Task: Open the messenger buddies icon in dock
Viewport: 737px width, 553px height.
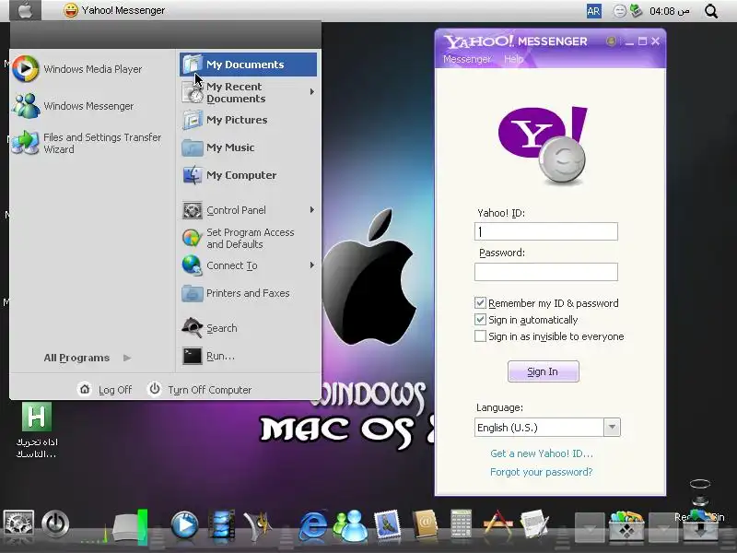Action: click(x=351, y=525)
